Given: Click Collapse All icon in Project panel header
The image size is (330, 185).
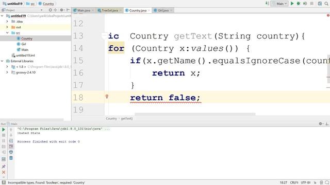Looking at the screenshot, I should [55, 10].
